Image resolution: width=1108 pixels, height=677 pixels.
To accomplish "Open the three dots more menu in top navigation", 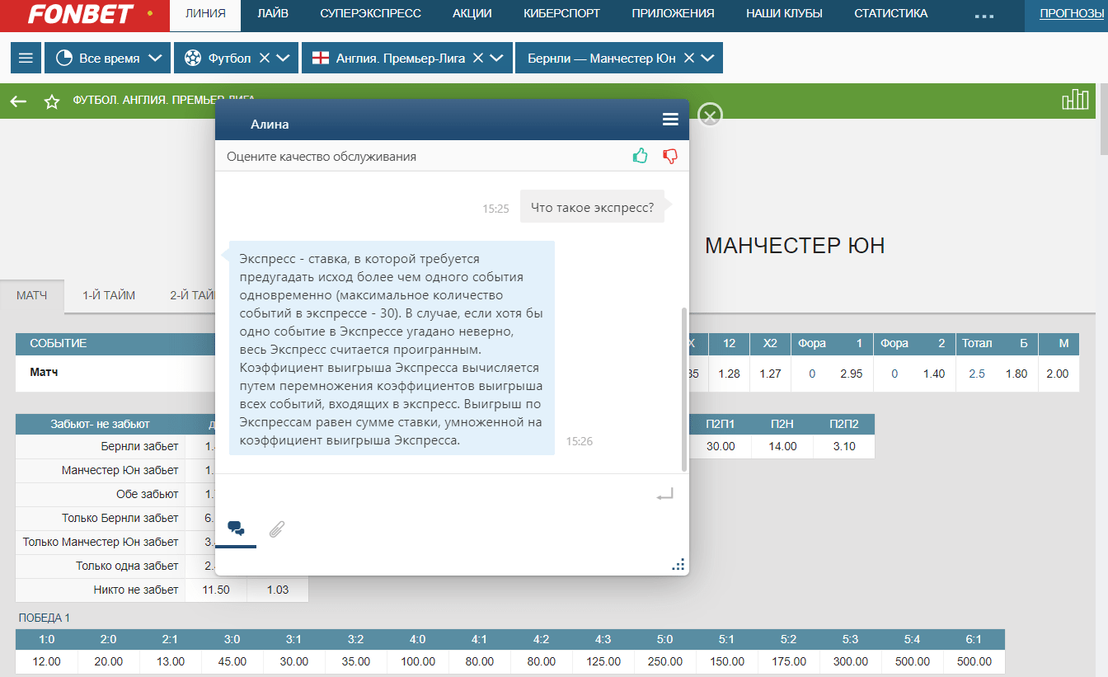I will [x=984, y=15].
